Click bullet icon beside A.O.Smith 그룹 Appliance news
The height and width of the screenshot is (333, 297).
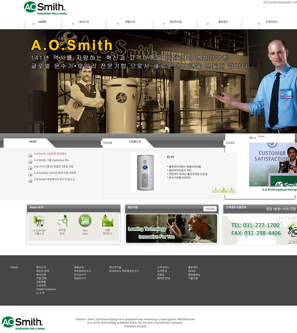pos(30,162)
